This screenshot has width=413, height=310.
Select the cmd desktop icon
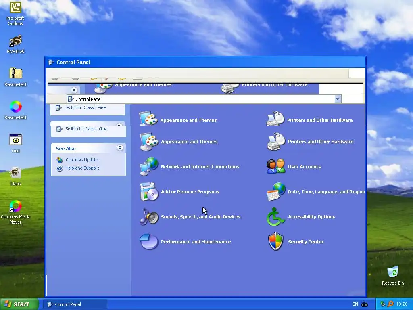pyautogui.click(x=16, y=143)
